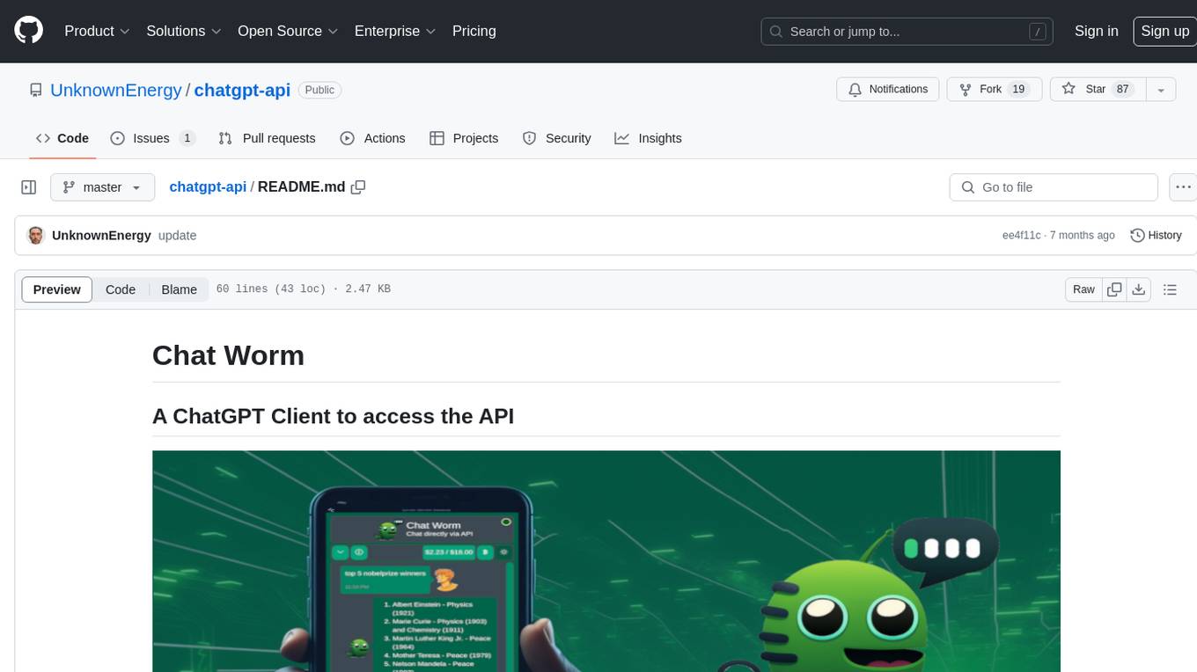Expand the file tree side panel

(x=28, y=187)
